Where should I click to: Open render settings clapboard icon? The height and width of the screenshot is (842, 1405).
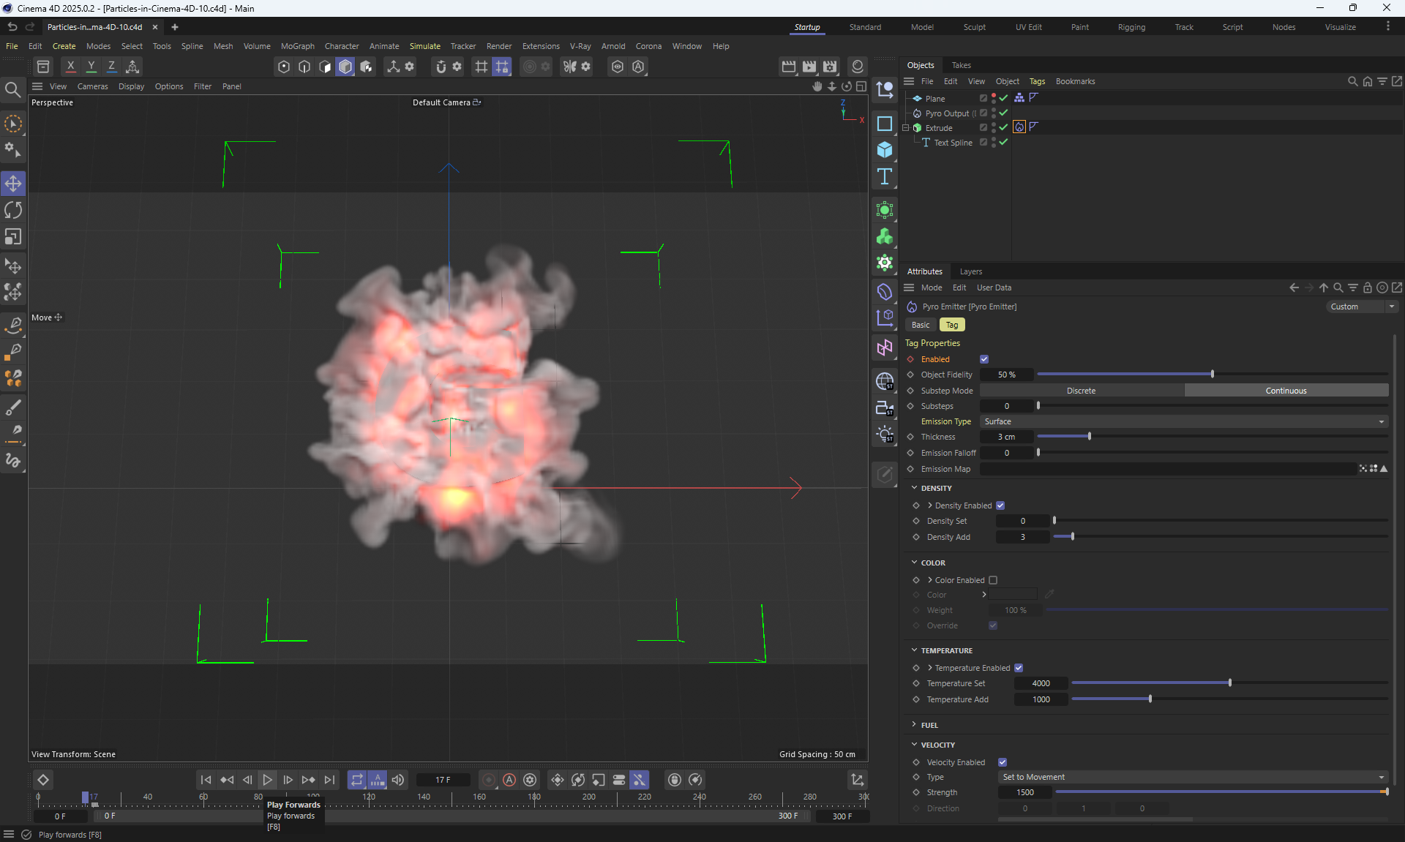coord(830,67)
